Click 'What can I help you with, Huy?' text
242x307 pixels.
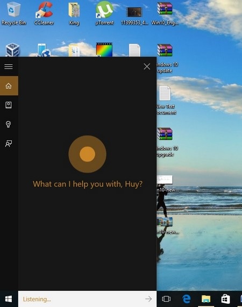(88, 184)
